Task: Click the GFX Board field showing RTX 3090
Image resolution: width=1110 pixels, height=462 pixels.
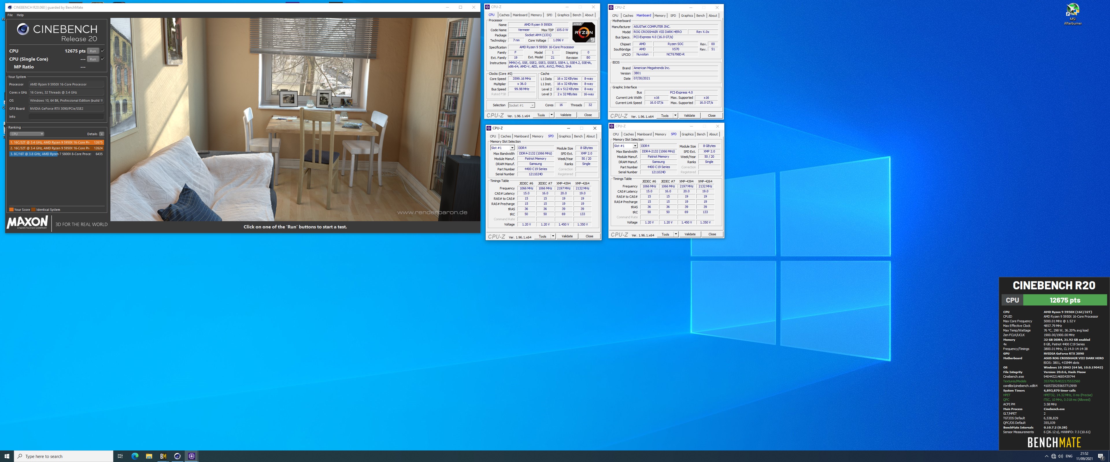Action: tap(66, 109)
